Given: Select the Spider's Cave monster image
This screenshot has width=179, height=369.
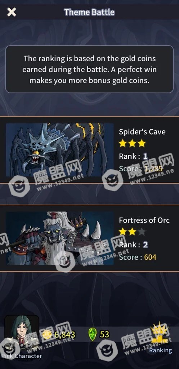Looking at the screenshot, I should coord(60,150).
